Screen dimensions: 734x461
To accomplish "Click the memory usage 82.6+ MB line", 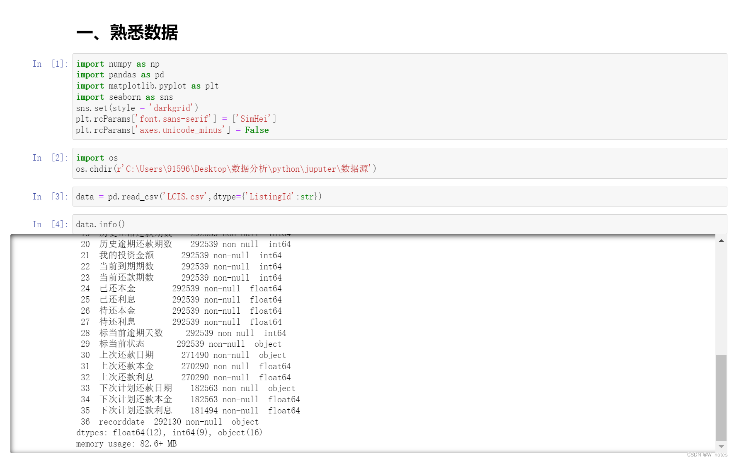I will [126, 444].
